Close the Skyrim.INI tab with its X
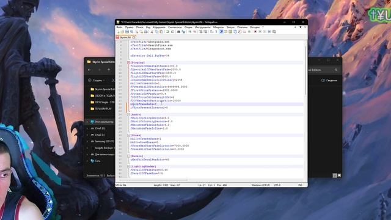The height and width of the screenshot is (220, 391). (x=134, y=37)
